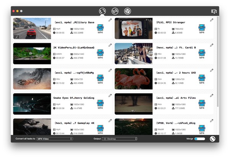Select the Stranger video thumbnail
Viewport: 230px width, 158px height.
134,28
